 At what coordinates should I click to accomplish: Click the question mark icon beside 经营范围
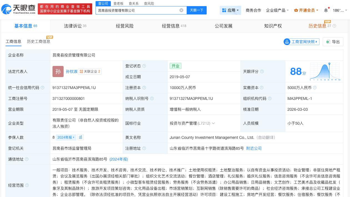coord(27,186)
